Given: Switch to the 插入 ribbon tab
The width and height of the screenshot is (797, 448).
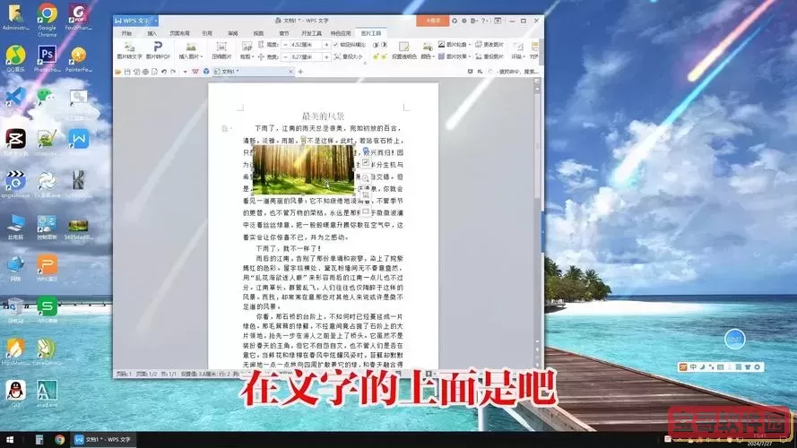Looking at the screenshot, I should tap(152, 33).
